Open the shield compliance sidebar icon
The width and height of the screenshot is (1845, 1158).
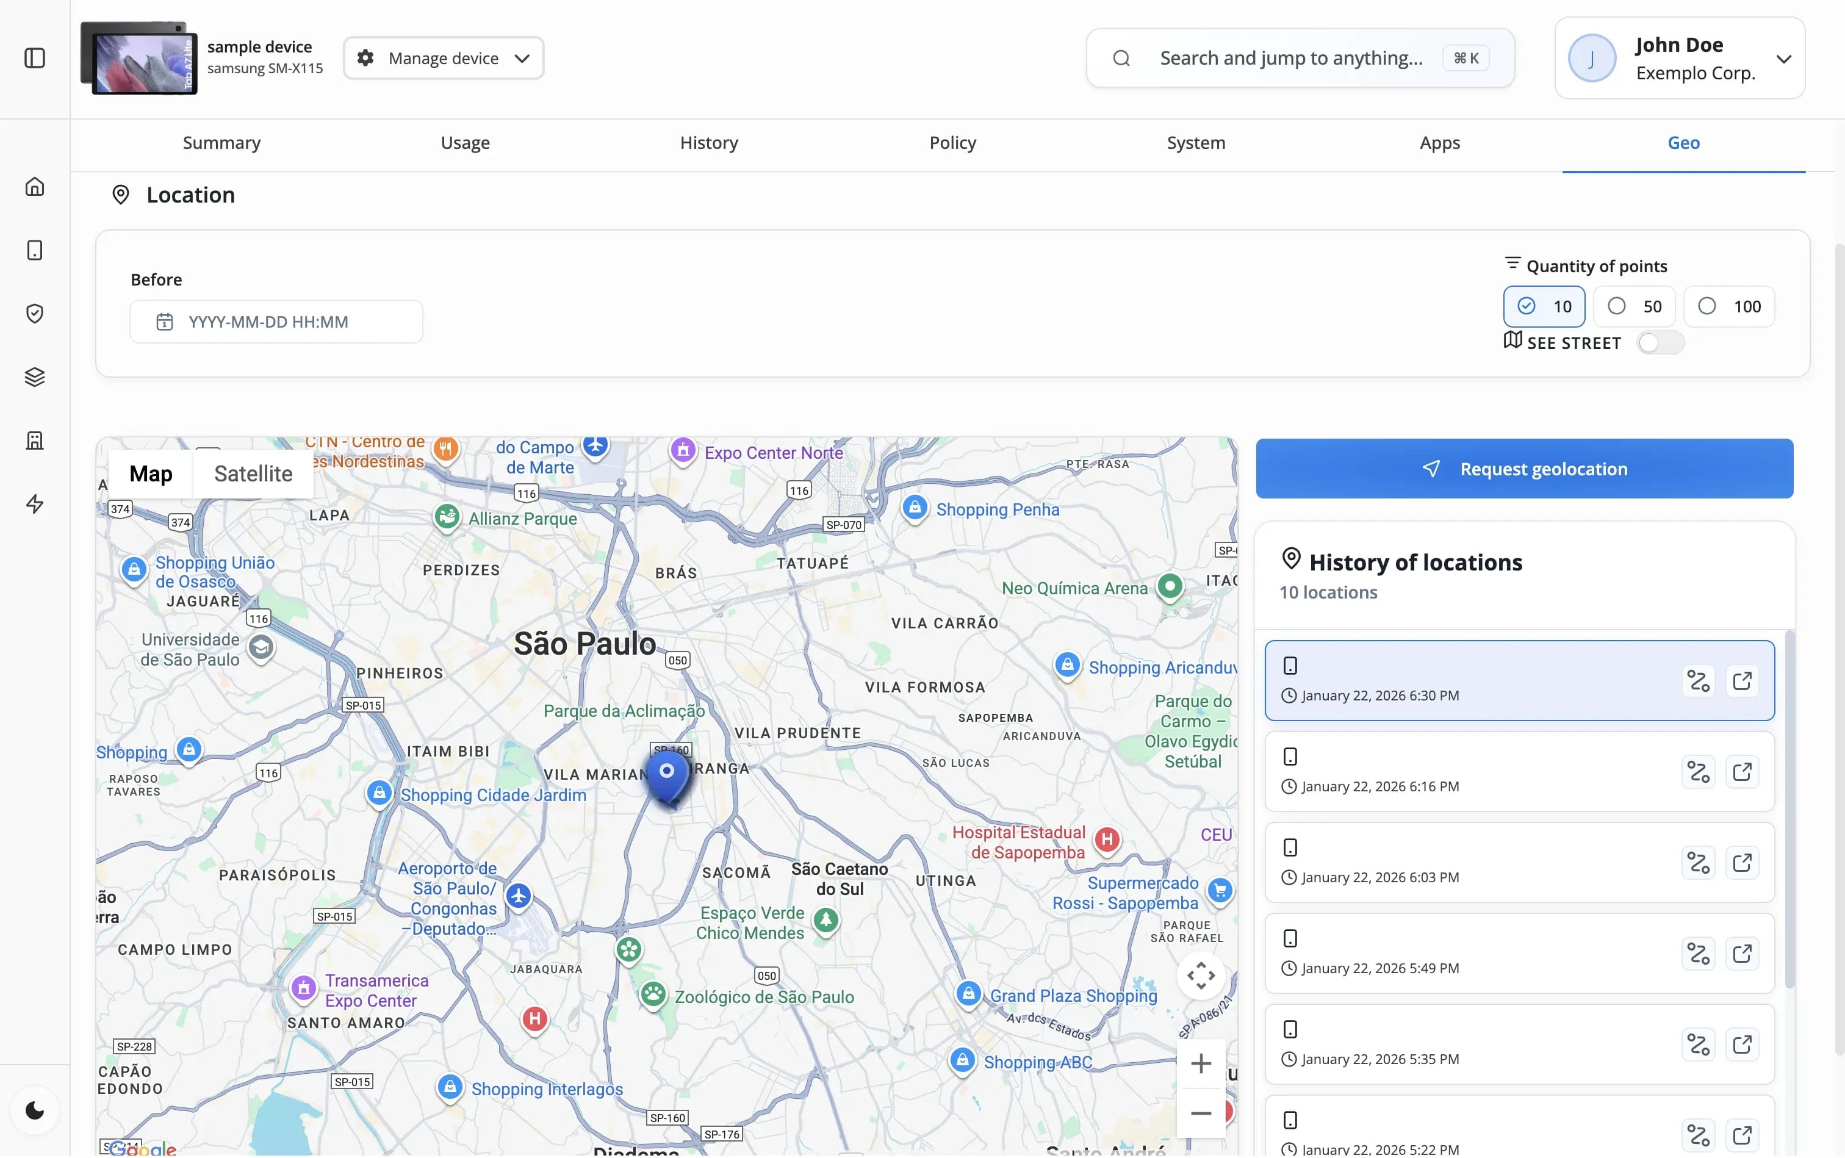coord(34,312)
